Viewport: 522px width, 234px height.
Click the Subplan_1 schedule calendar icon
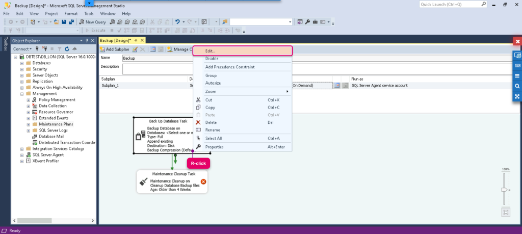(337, 86)
